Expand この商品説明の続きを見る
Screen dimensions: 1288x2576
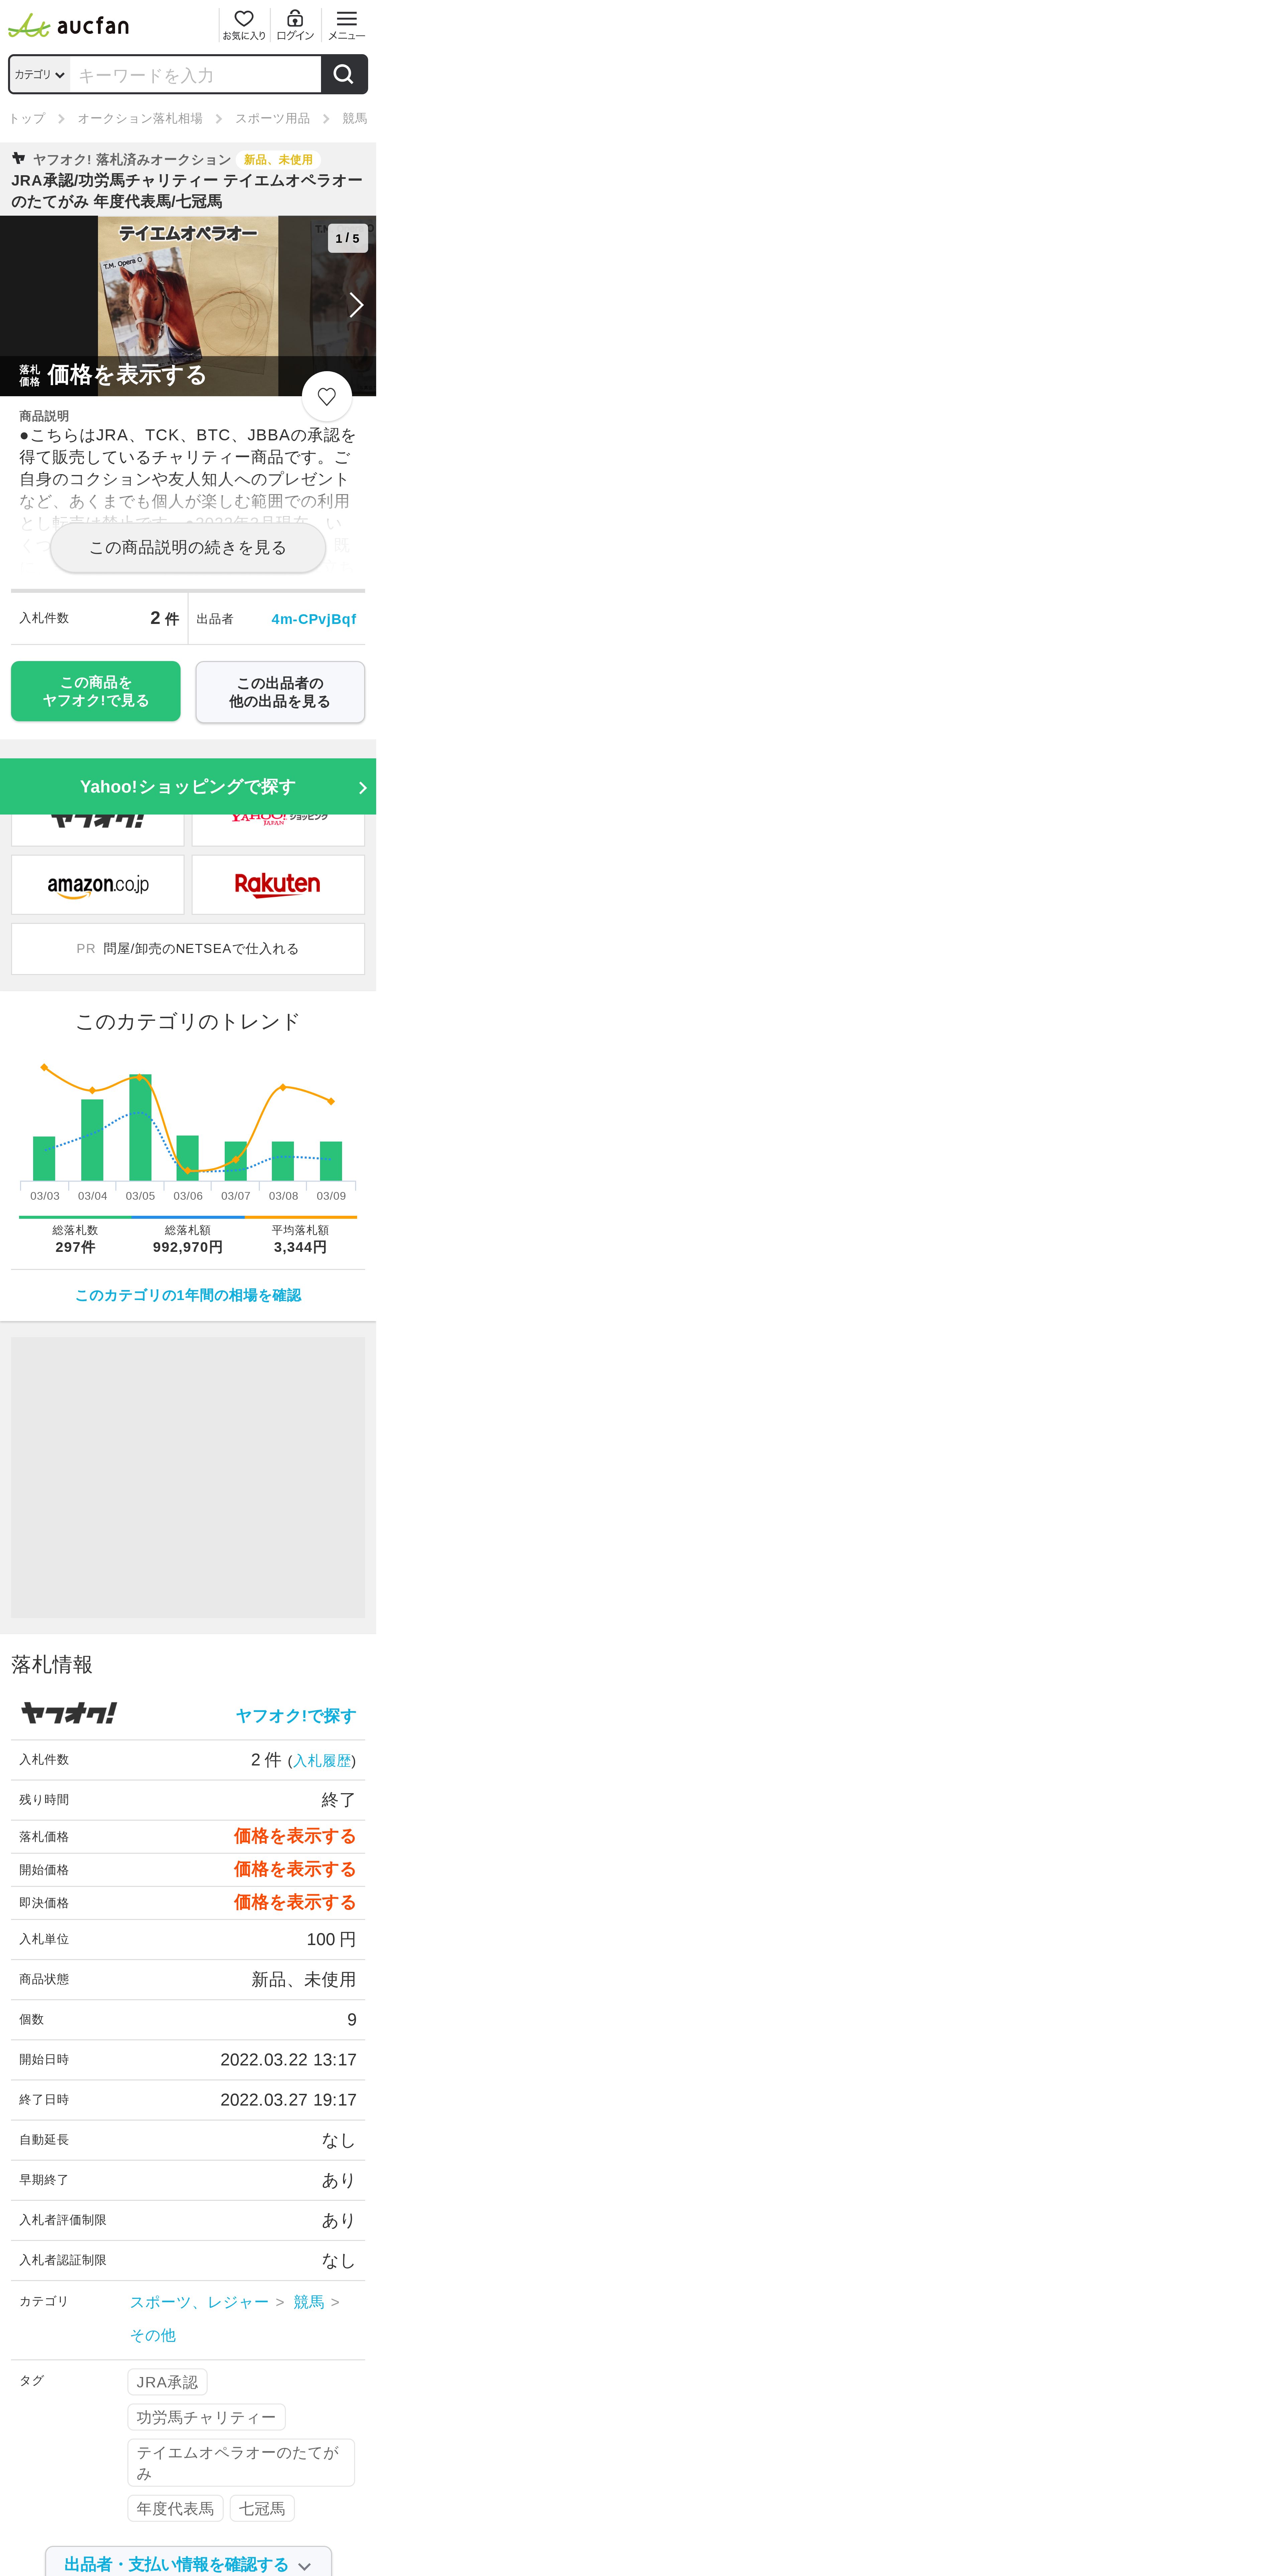pyautogui.click(x=188, y=548)
